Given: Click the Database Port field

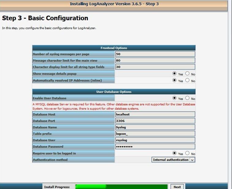Looking at the screenshot, I should [x=155, y=121].
